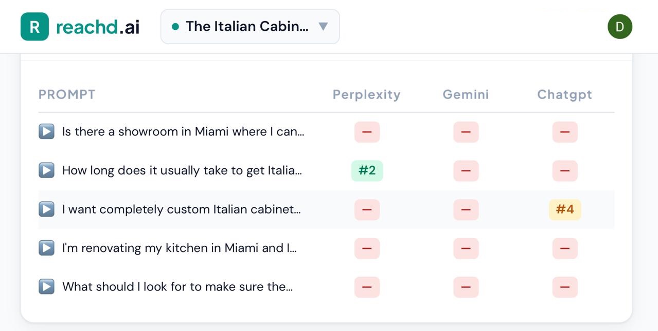Play the "What should I look for" prompt
658x331 pixels.
pos(46,286)
